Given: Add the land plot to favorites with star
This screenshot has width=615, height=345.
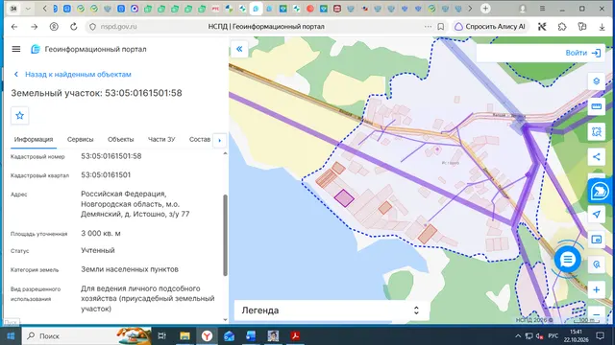Looking at the screenshot, I should pyautogui.click(x=19, y=115).
